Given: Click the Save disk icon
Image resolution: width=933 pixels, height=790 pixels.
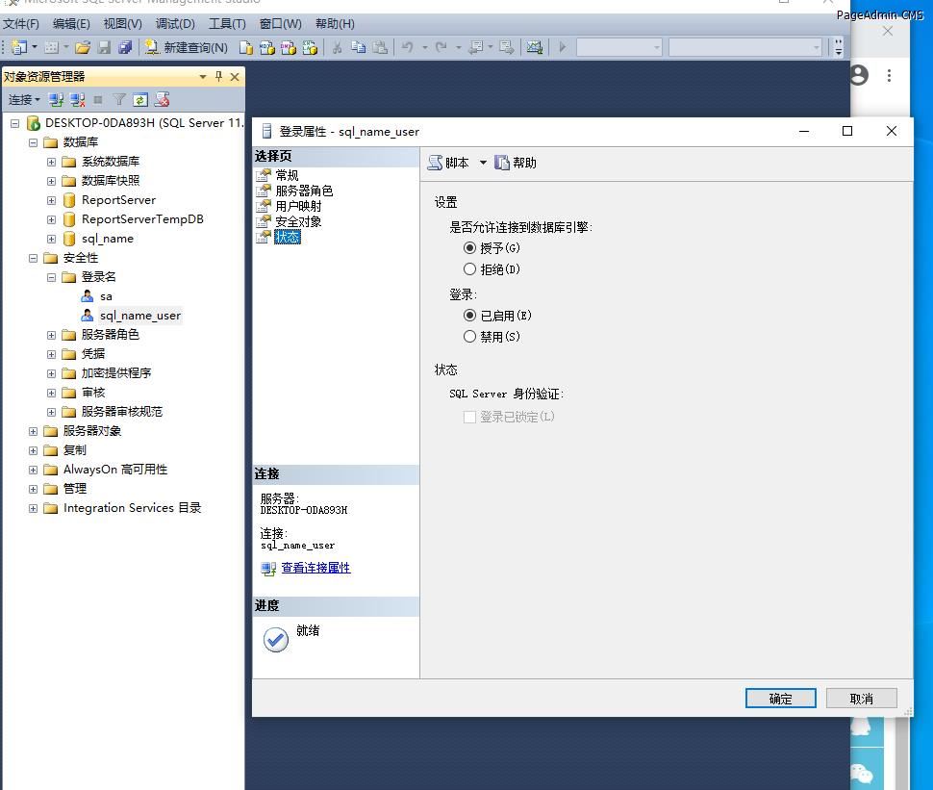Looking at the screenshot, I should pos(104,47).
